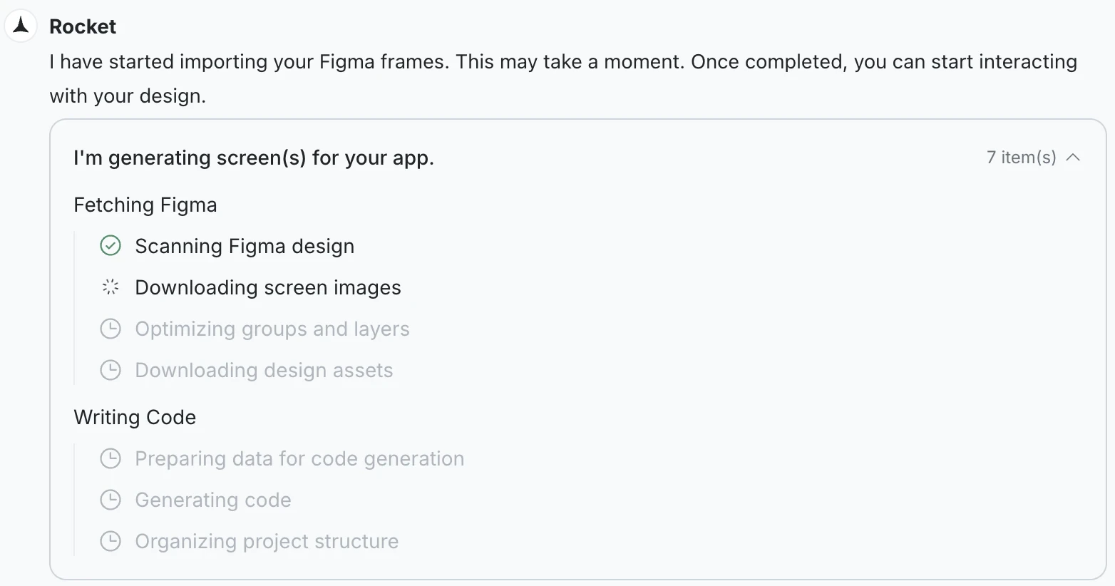Select the Downloading screen images step
The image size is (1115, 586).
[x=267, y=287]
